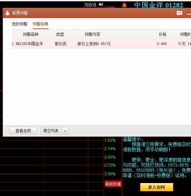Click the 查看走势 button
191x196 pixels.
23,131
